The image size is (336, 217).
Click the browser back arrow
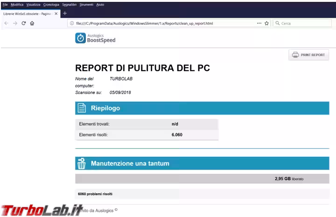7,23
